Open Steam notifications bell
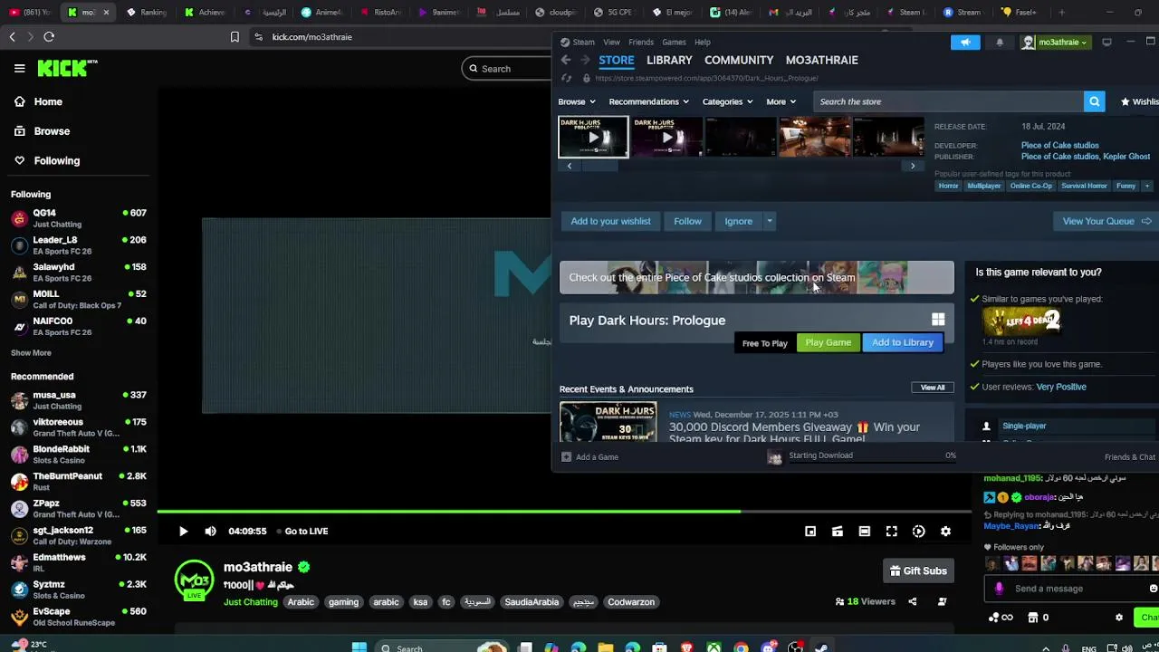Screen dimensions: 1159x652 [x=1000, y=42]
